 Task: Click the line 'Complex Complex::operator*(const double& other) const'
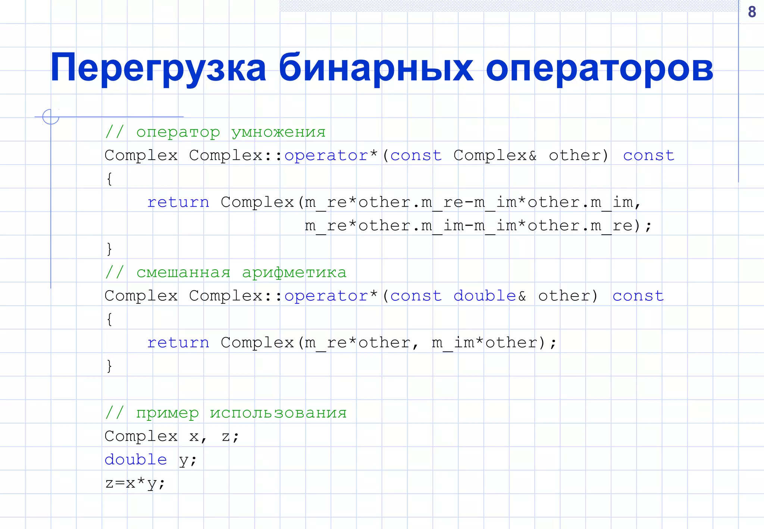pos(384,296)
